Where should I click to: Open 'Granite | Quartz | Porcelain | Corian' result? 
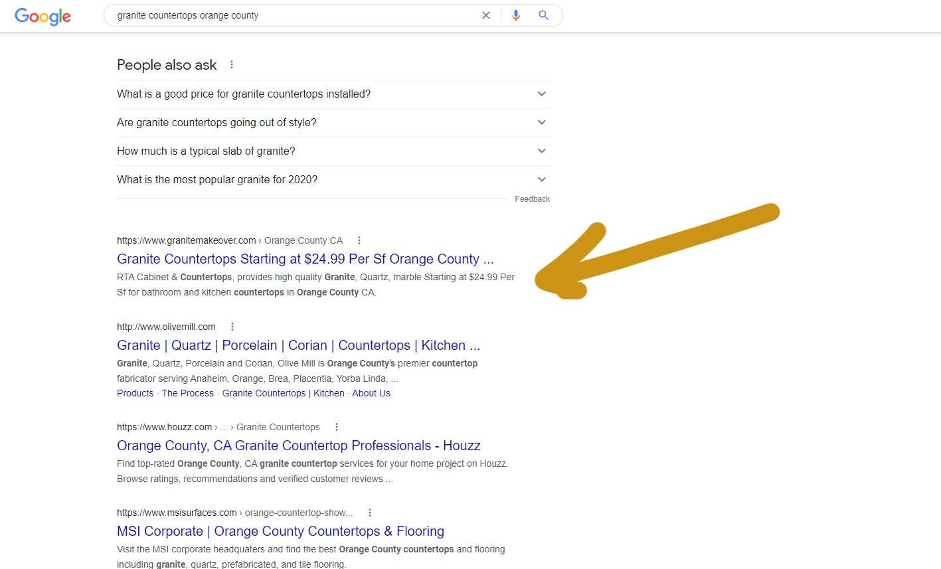click(x=298, y=345)
